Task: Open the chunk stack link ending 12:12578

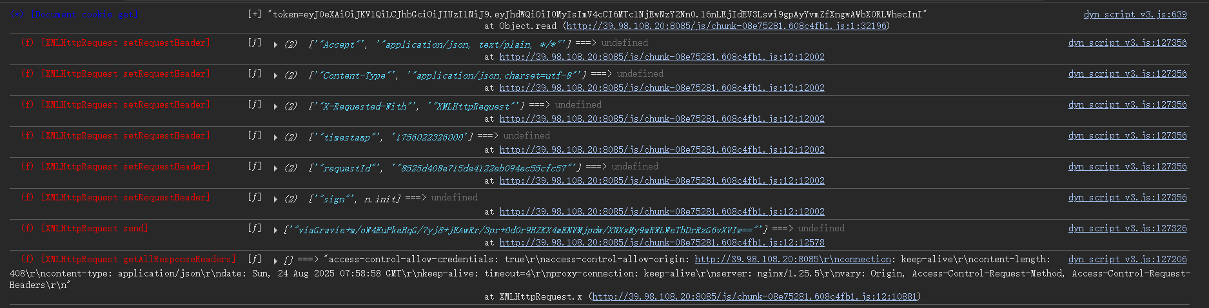Action: pyautogui.click(x=662, y=242)
